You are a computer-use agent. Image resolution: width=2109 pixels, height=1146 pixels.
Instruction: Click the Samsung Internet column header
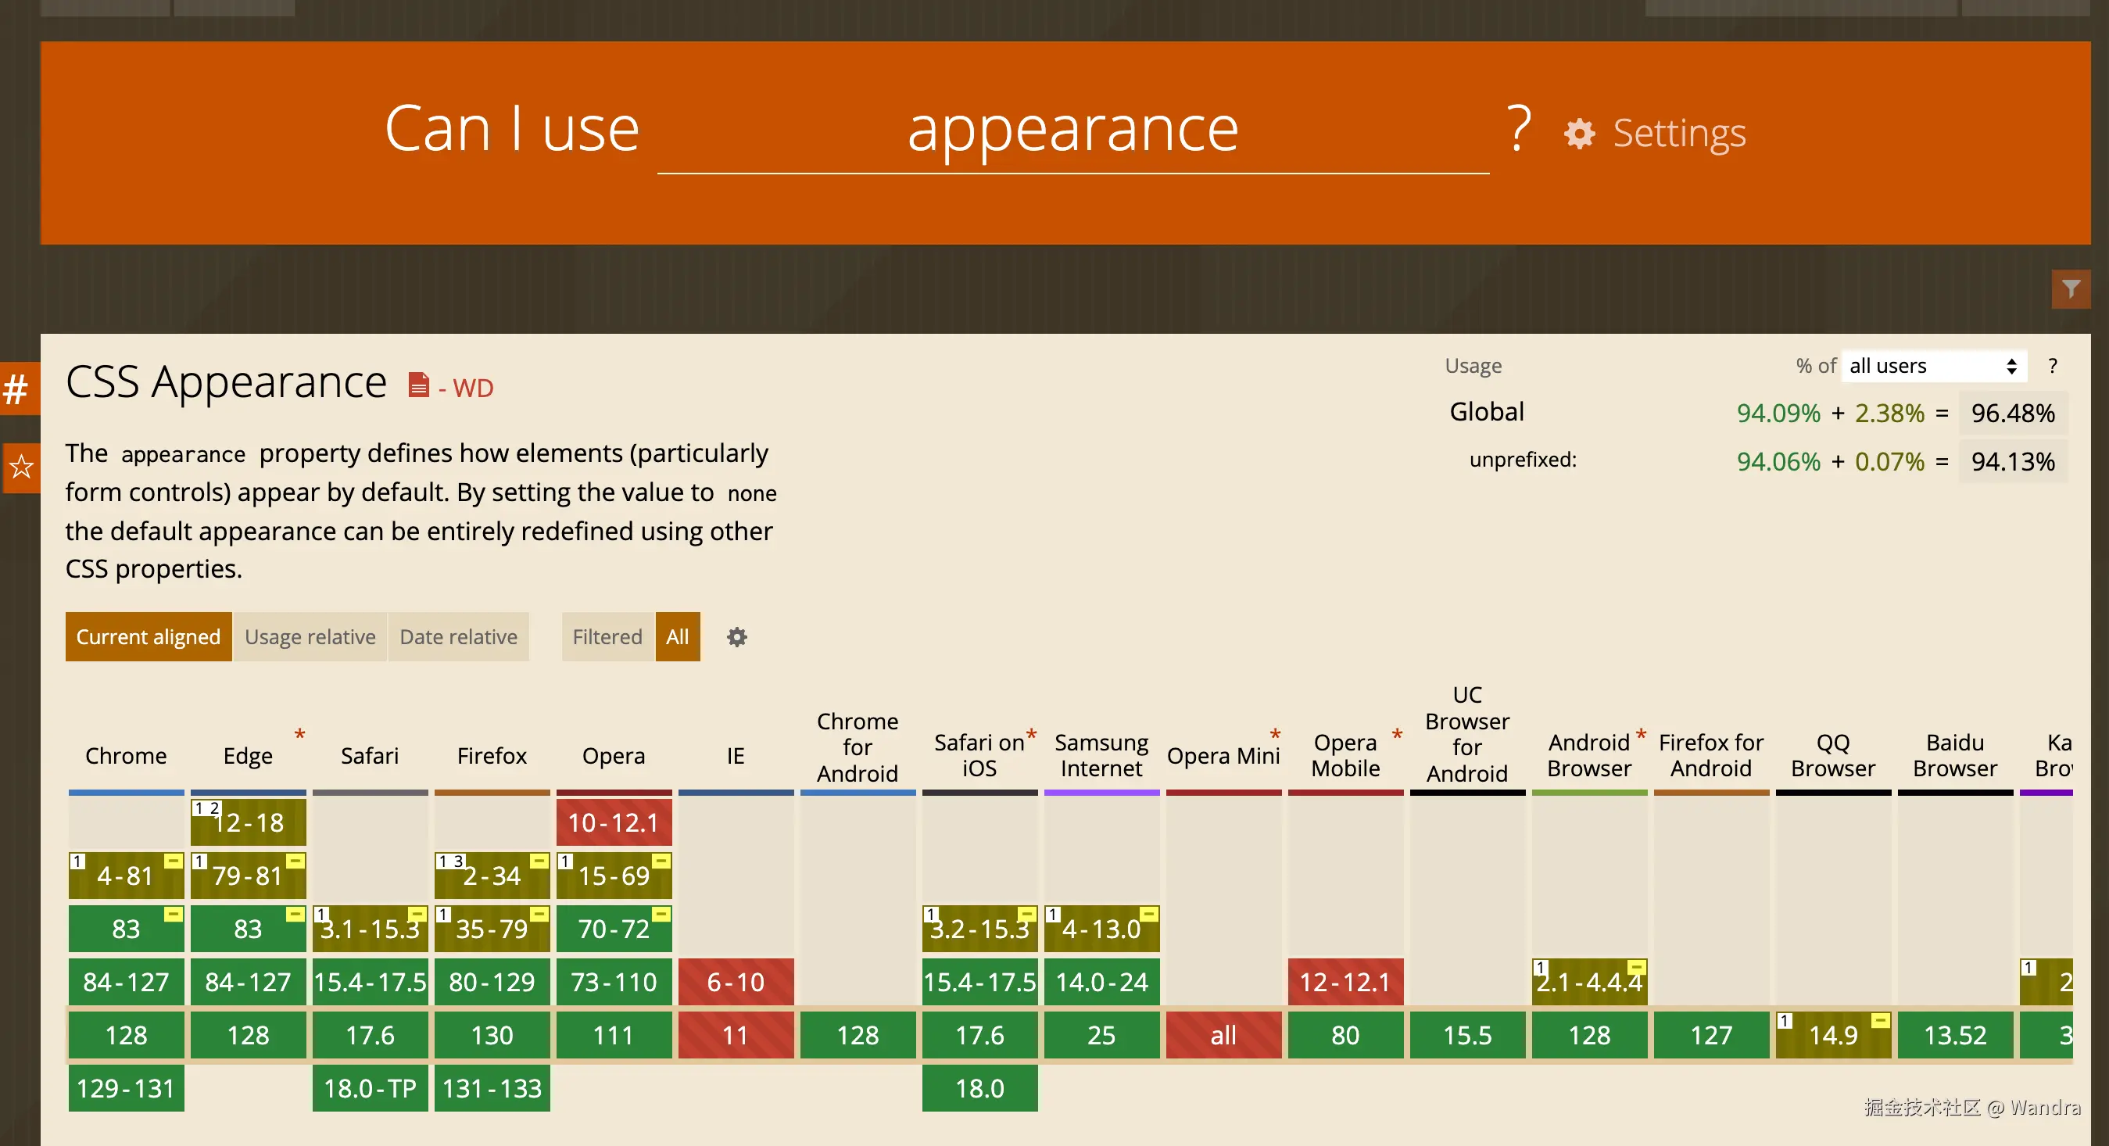click(x=1102, y=756)
